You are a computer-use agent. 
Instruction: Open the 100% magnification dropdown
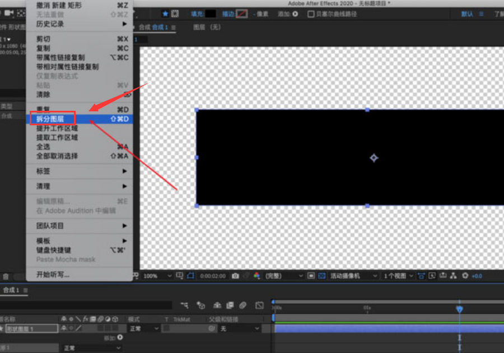pyautogui.click(x=157, y=276)
